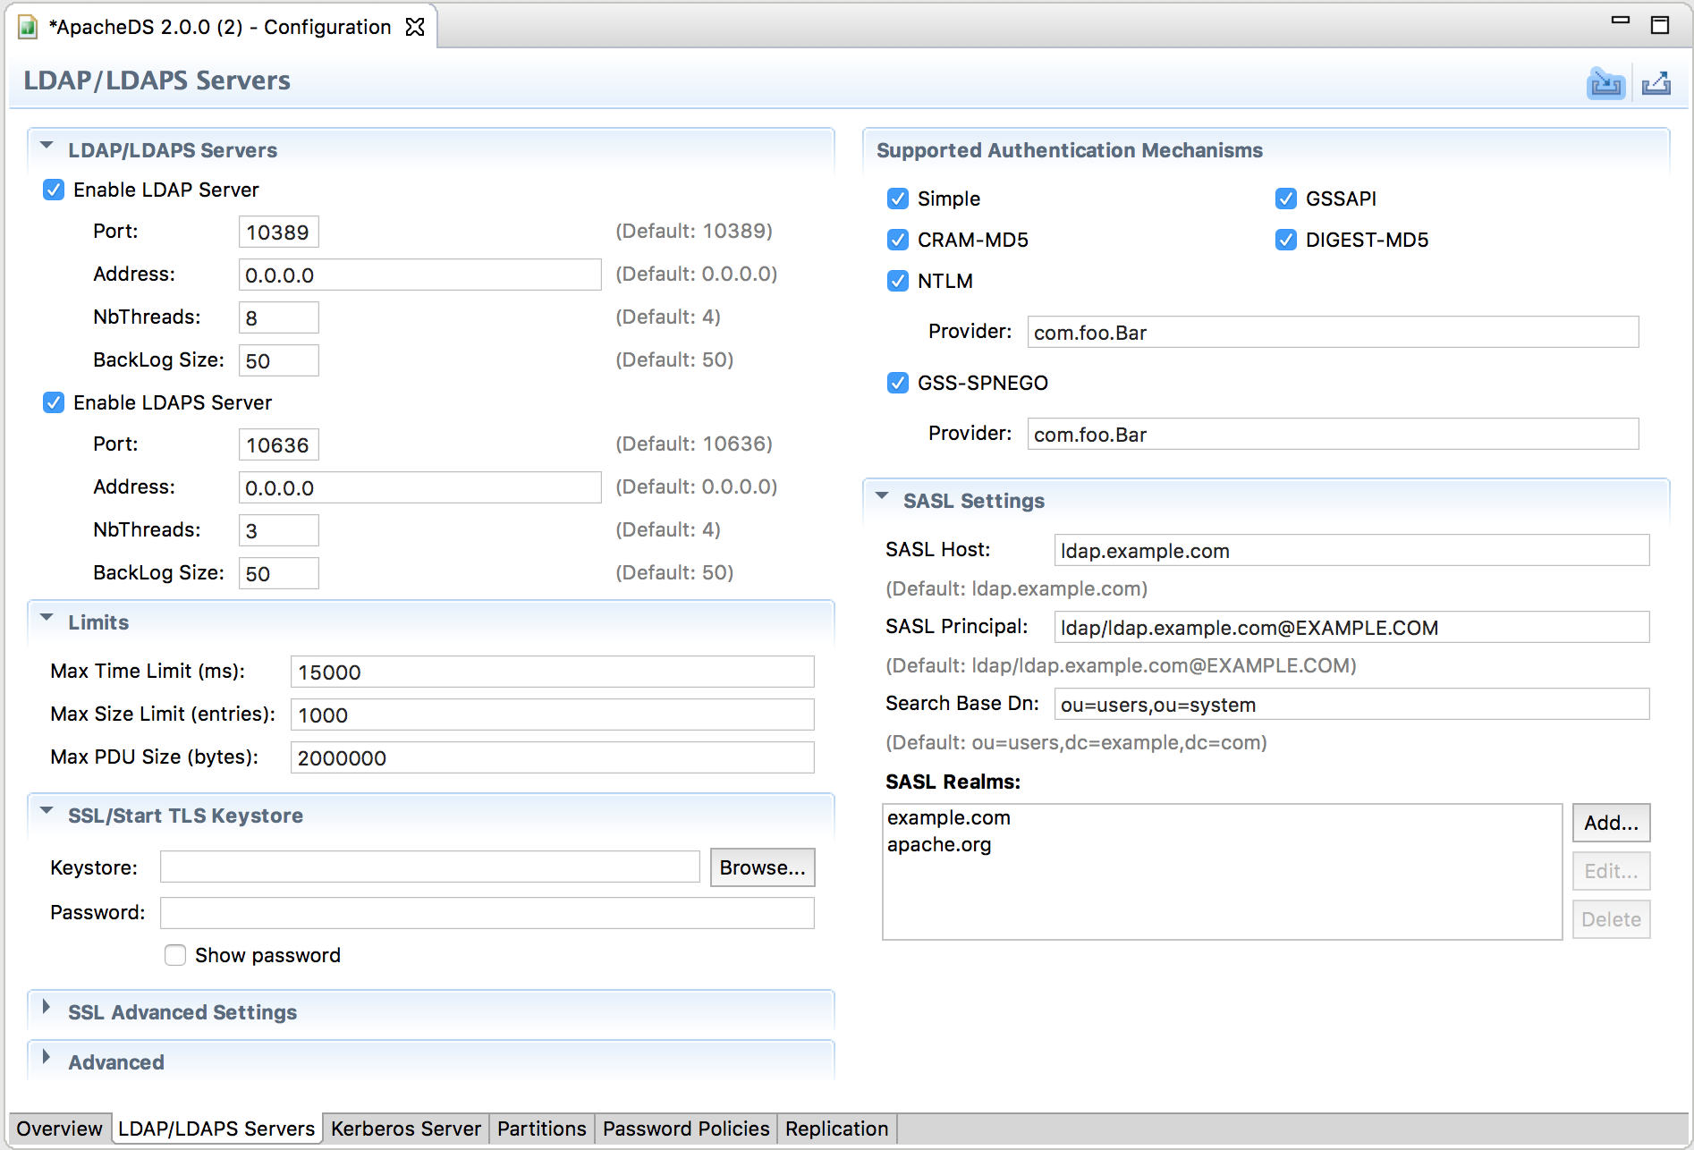The height and width of the screenshot is (1150, 1694).
Task: Maximize the editor panel
Action: [1660, 25]
